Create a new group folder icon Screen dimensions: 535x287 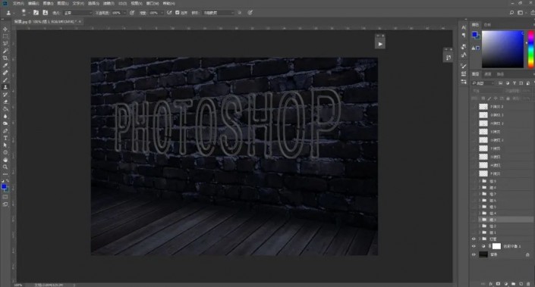point(513,284)
